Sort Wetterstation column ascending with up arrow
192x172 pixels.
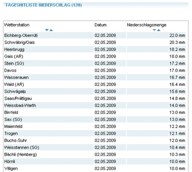click(51, 30)
